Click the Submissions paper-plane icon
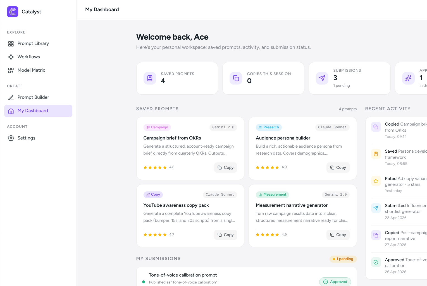This screenshot has height=286, width=427. pyautogui.click(x=322, y=78)
